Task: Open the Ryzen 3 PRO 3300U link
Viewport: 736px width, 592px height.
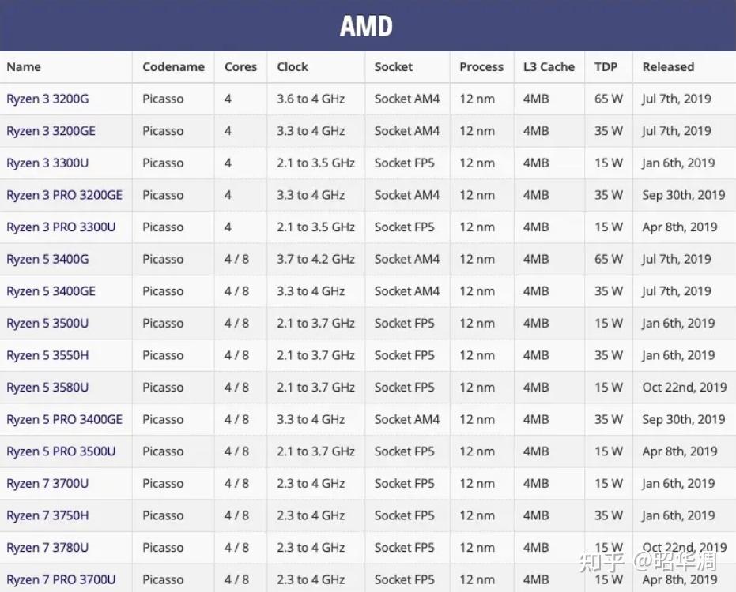Action: tap(61, 227)
